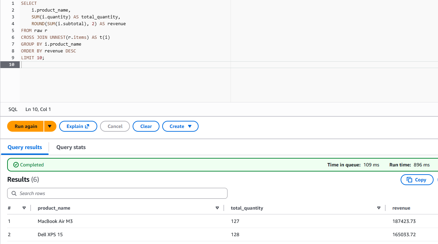Copy the query results to clipboard
The image size is (438, 244).
417,180
